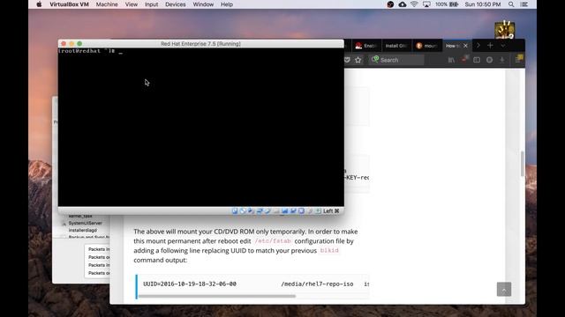Image resolution: width=565 pixels, height=317 pixels.
Task: Click the video capture icon in the VM status bar
Action: [x=293, y=211]
